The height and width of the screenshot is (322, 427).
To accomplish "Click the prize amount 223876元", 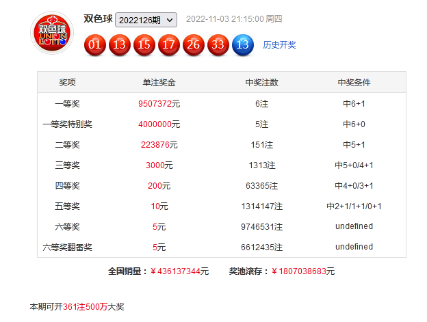I will [x=159, y=145].
